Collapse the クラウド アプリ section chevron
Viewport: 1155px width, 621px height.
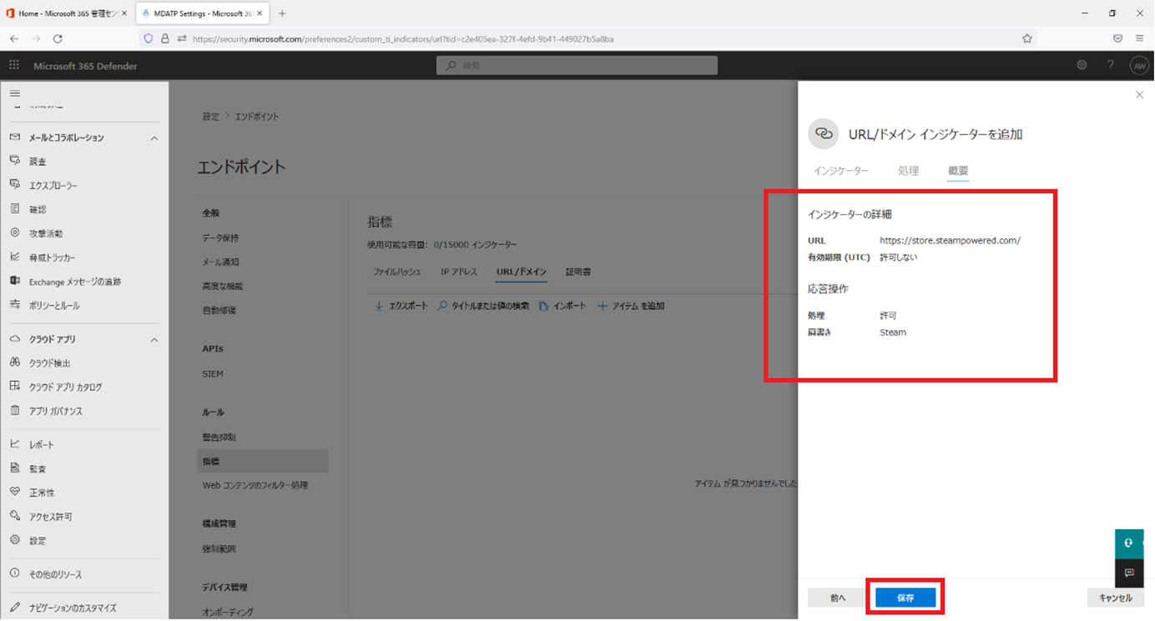coord(154,340)
